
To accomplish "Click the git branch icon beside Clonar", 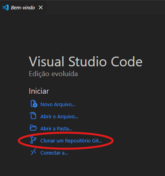I will (x=33, y=140).
